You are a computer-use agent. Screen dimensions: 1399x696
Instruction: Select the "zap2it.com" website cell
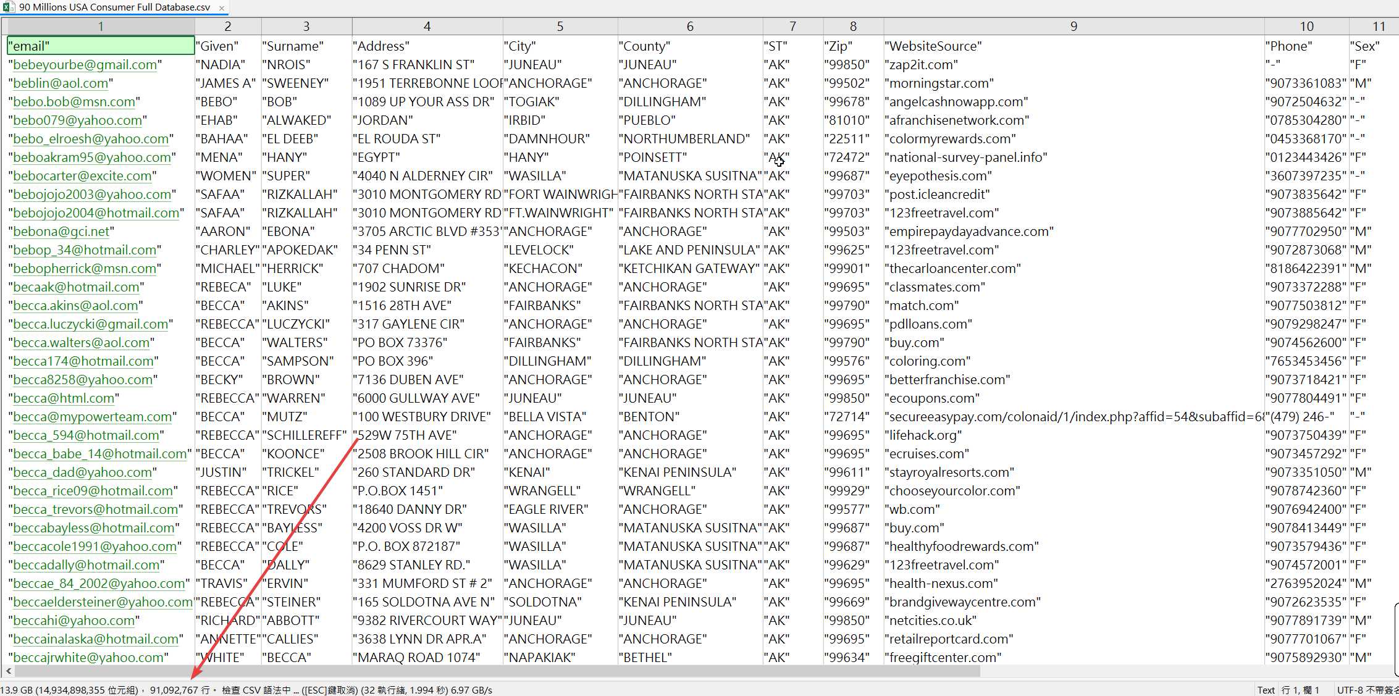coord(1073,65)
